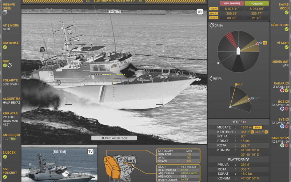Viewport: 291px width, 182px height.
Task: Click the 80.3° crosshair icon on İRTİFA gauge
Action: coord(236,84)
